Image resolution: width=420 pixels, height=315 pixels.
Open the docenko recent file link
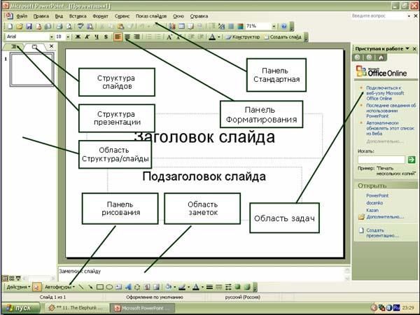click(374, 203)
